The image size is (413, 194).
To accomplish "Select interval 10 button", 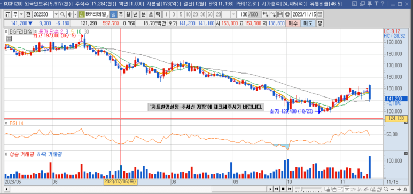I will (188, 14).
